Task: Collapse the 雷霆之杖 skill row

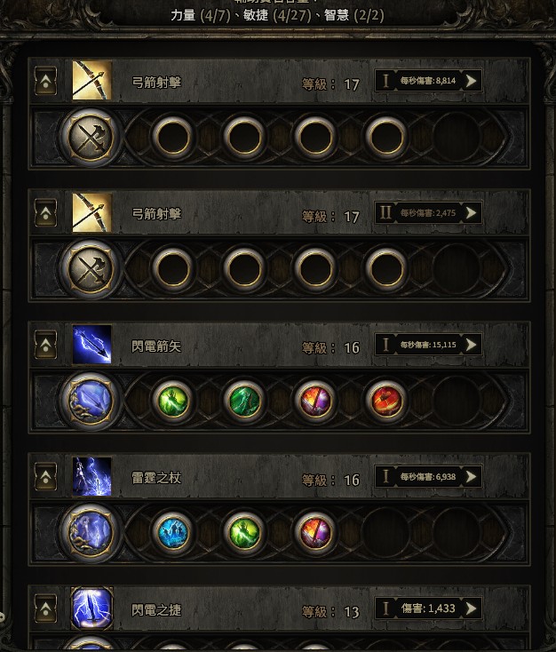Action: click(45, 478)
